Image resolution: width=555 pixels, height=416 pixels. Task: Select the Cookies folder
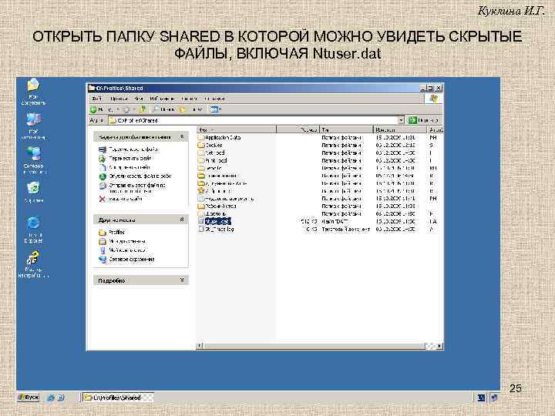(x=210, y=145)
